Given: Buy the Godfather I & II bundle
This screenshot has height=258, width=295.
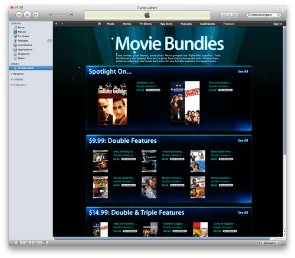Looking at the screenshot, I should tap(153, 90).
